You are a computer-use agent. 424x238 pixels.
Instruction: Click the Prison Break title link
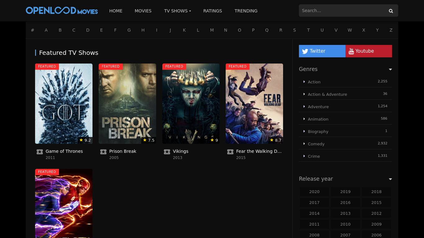pos(123,151)
